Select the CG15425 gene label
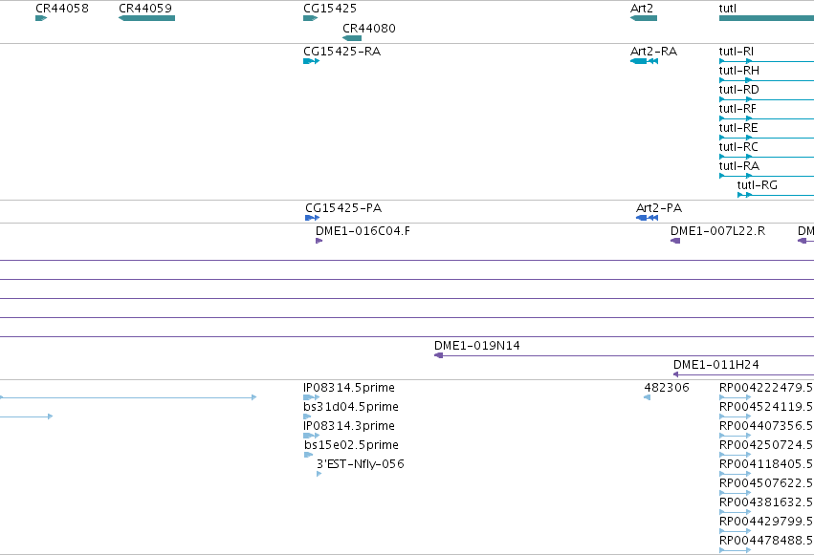The image size is (814, 555). (x=330, y=9)
